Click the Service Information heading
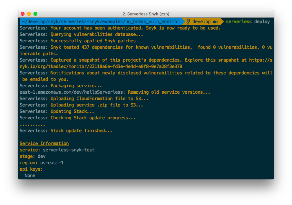292x205 pixels. point(44,143)
